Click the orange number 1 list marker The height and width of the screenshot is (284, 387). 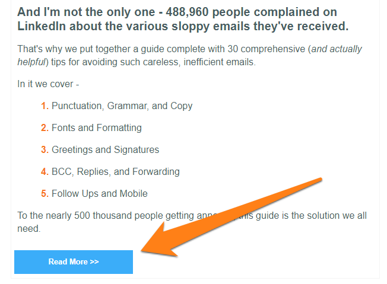(x=45, y=106)
